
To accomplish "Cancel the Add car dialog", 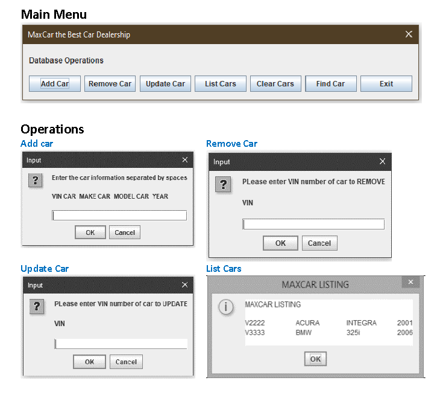I will click(x=125, y=232).
